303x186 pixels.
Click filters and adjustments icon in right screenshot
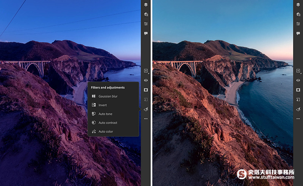298,109
